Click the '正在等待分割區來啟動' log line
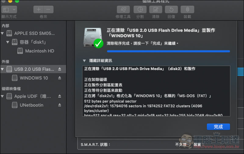The width and height of the screenshot is (244, 154). (x=103, y=90)
